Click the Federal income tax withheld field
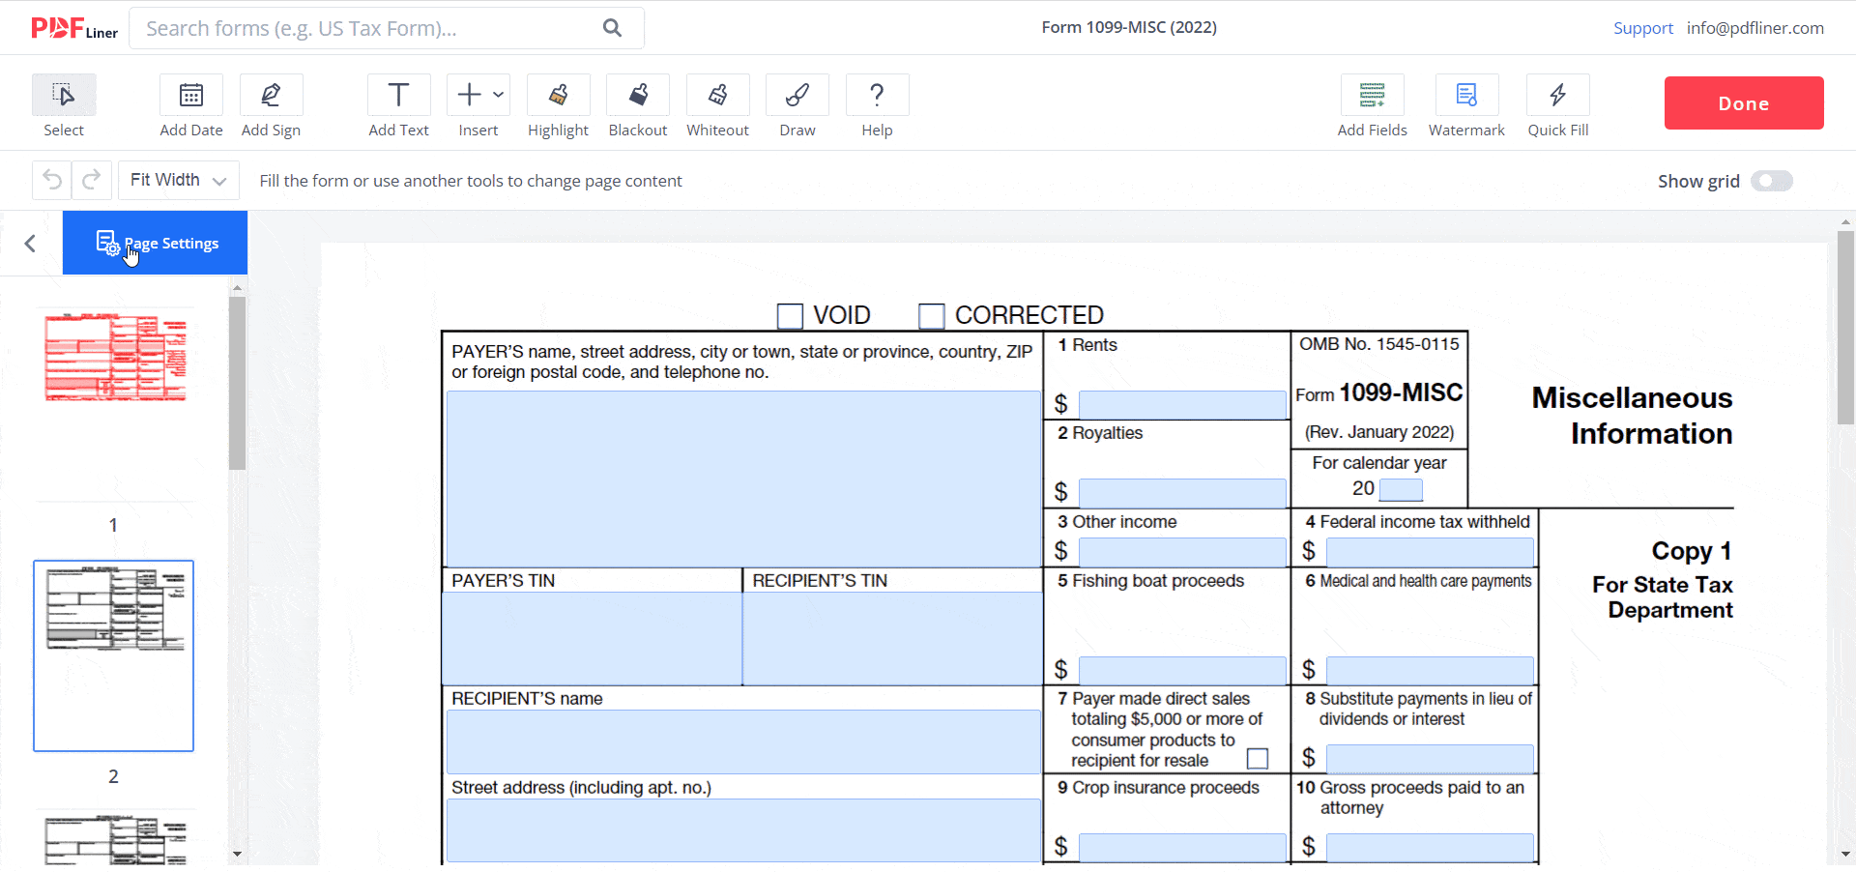This screenshot has height=872, width=1856. (1430, 552)
